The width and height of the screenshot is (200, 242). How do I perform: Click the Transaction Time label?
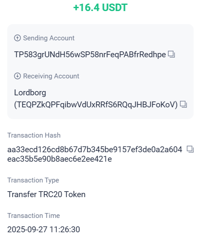[34, 216]
